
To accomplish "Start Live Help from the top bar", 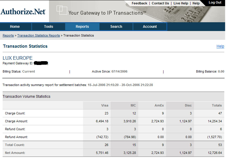I will pos(181,4).
